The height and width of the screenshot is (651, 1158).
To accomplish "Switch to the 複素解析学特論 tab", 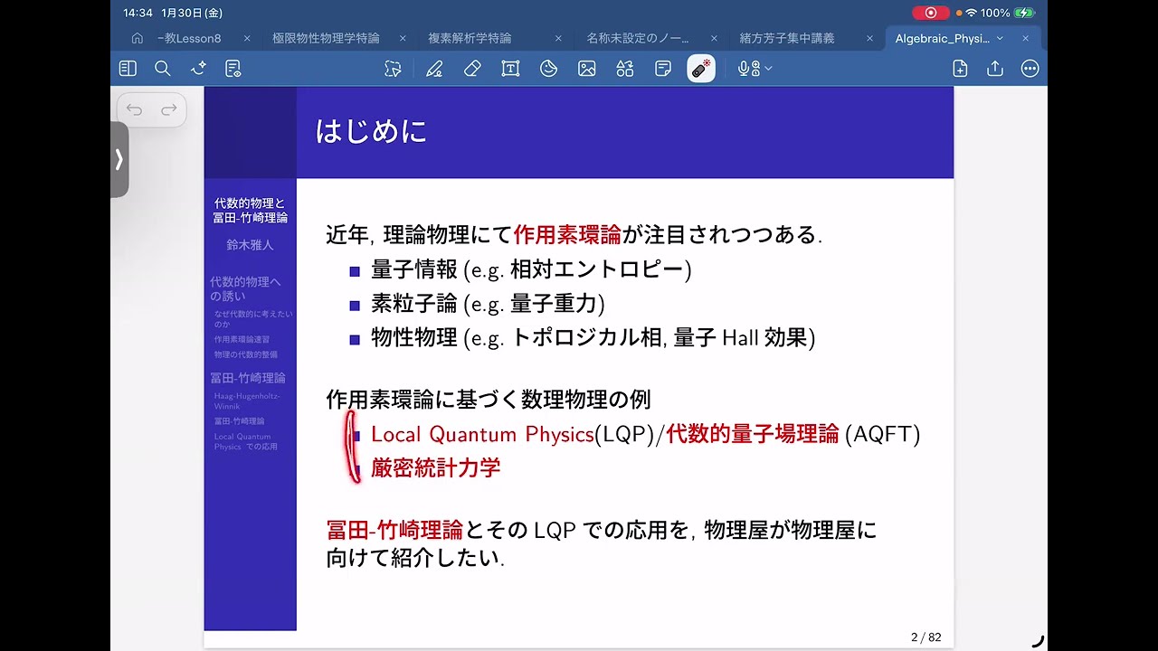I will [x=470, y=38].
